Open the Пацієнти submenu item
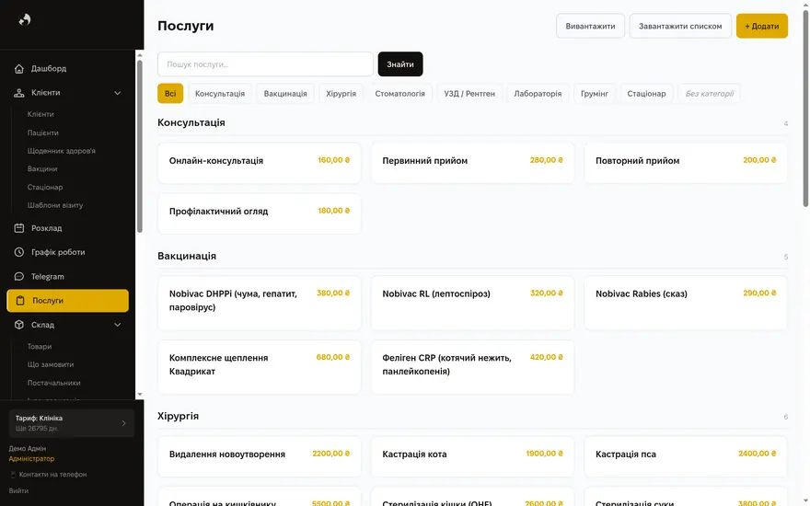Image resolution: width=810 pixels, height=506 pixels. click(43, 132)
